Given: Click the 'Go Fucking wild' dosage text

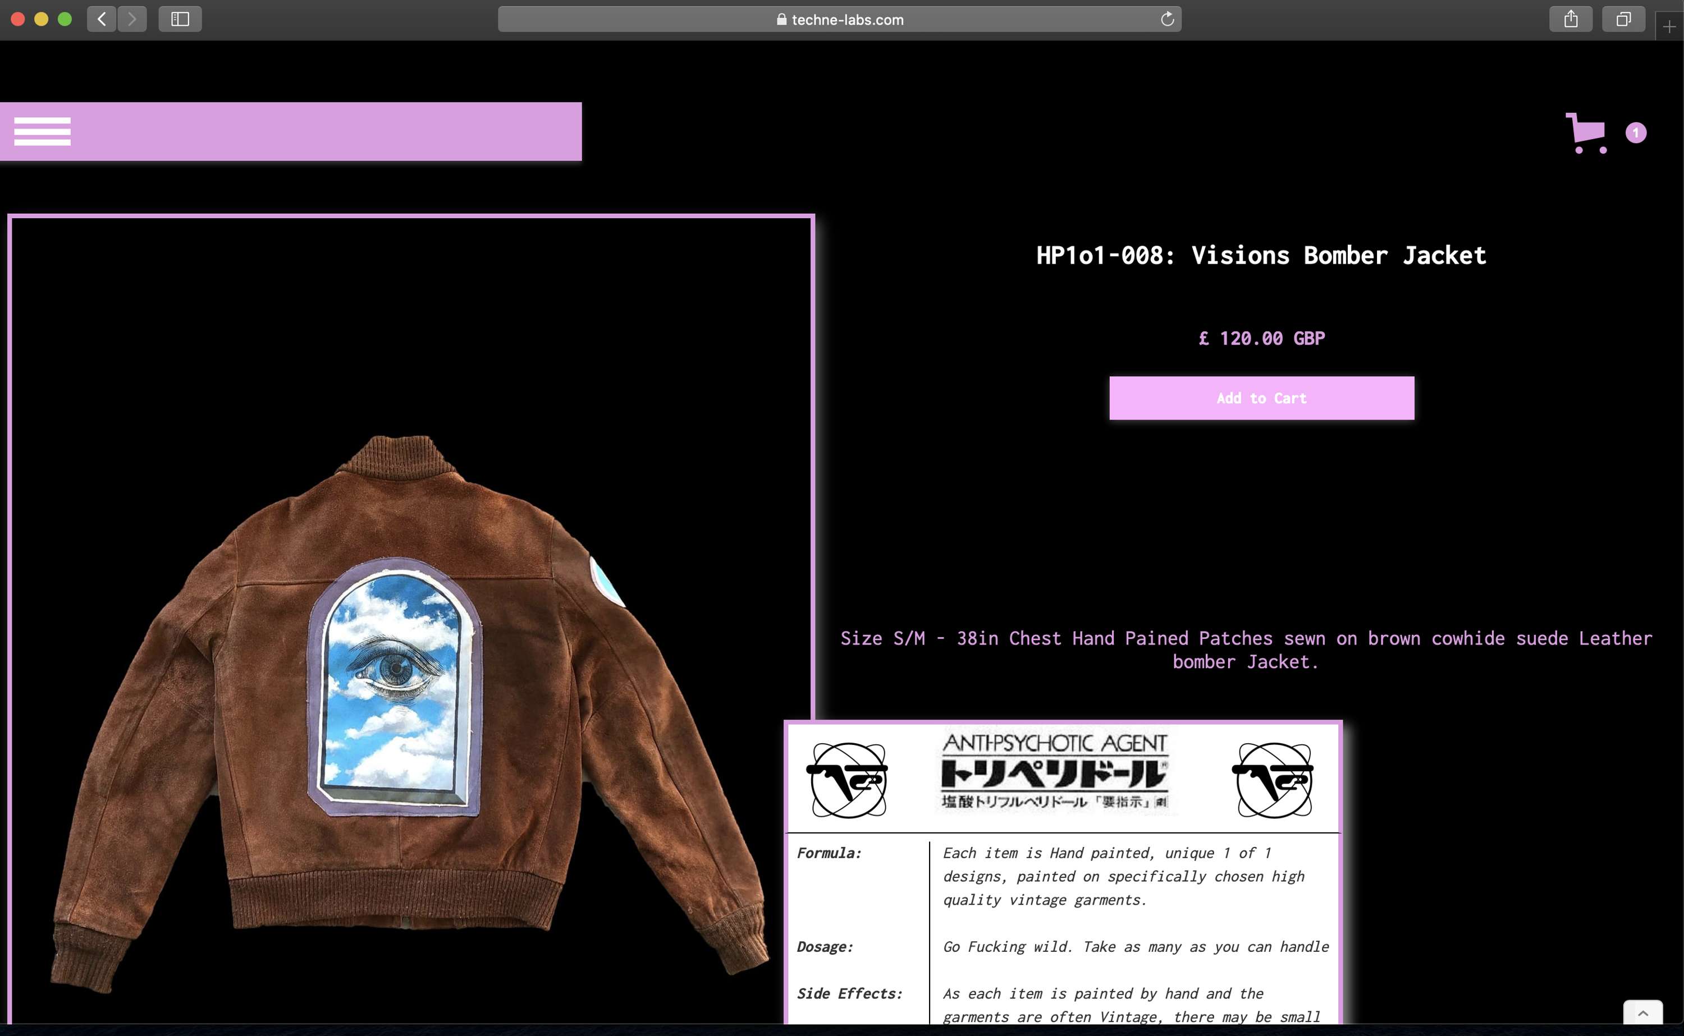Looking at the screenshot, I should point(1136,947).
